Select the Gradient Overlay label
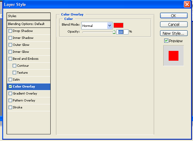Image resolution: width=193 pixels, height=141 pixels. point(25,94)
